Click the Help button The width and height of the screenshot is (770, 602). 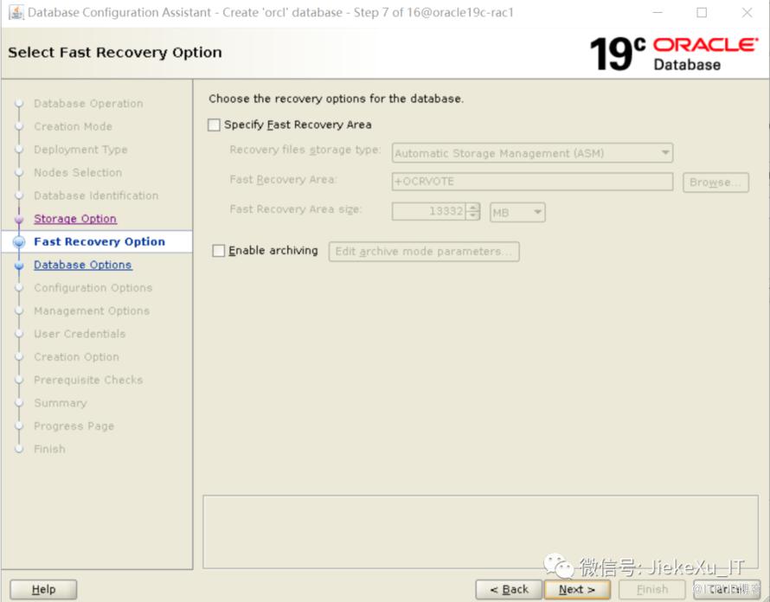[x=43, y=589]
